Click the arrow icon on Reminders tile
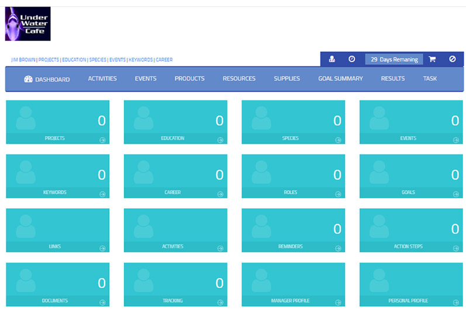This screenshot has height=314, width=466. coord(338,248)
